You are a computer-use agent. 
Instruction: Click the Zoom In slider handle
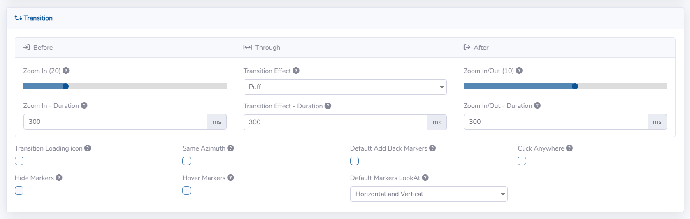point(65,86)
